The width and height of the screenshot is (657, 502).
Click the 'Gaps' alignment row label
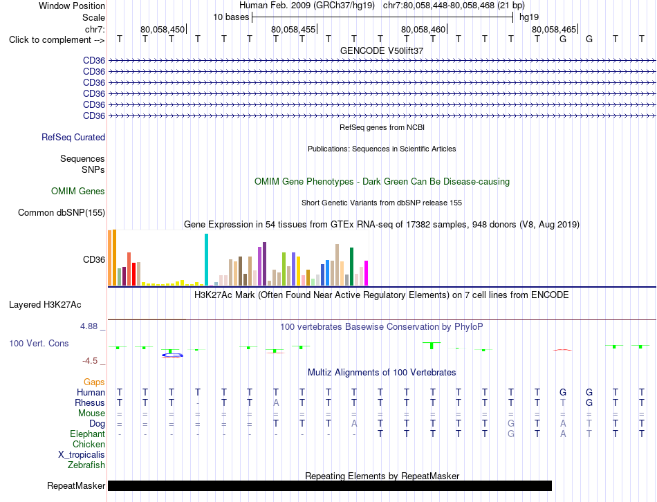click(94, 382)
